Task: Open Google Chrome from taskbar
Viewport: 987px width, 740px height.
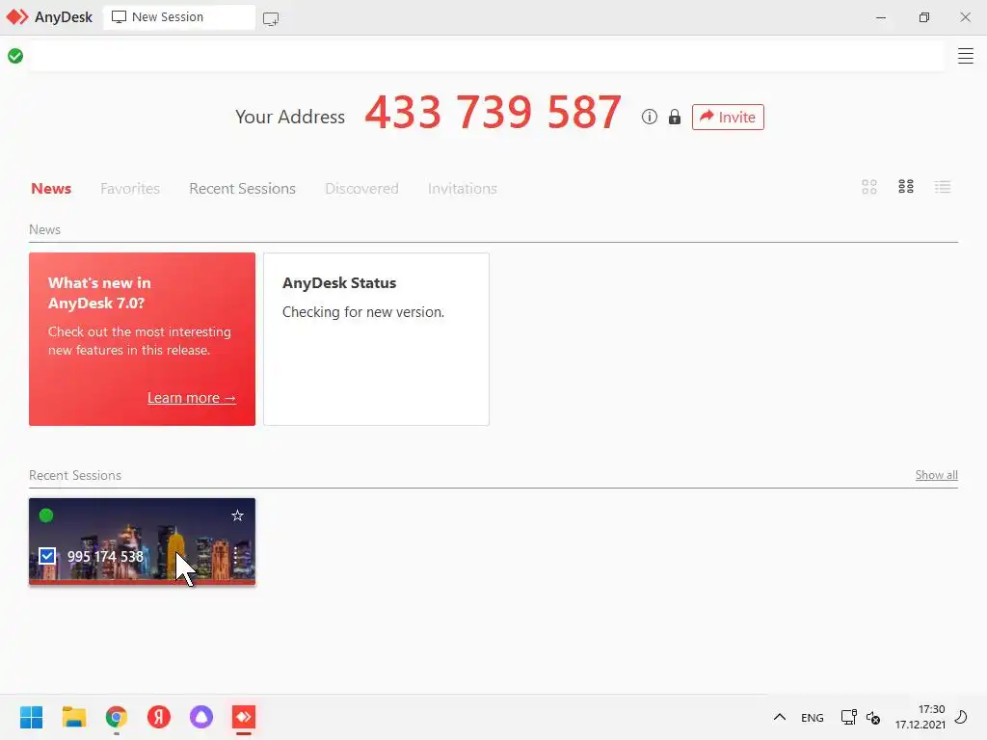Action: coord(117,717)
